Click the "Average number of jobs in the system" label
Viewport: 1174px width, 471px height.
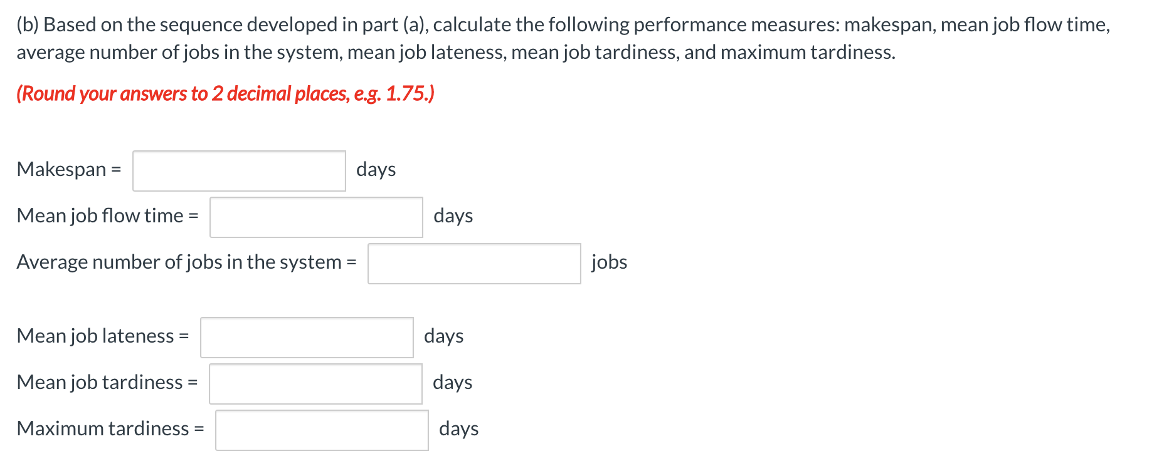[x=186, y=262]
